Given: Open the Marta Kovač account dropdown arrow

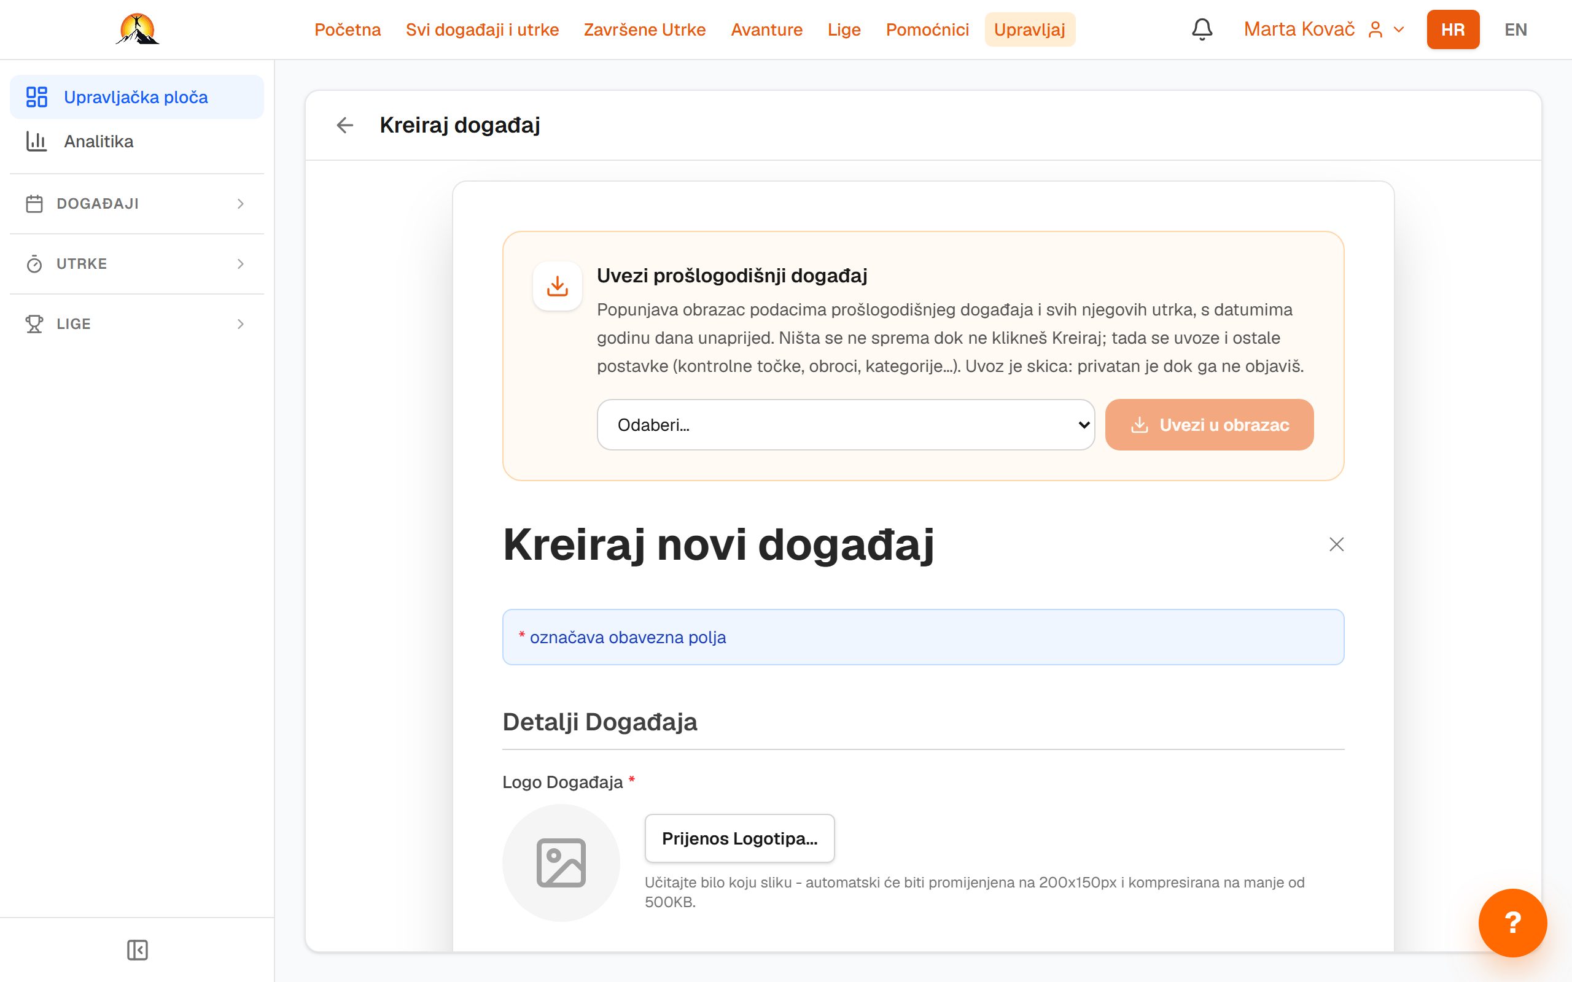Looking at the screenshot, I should click(x=1399, y=30).
